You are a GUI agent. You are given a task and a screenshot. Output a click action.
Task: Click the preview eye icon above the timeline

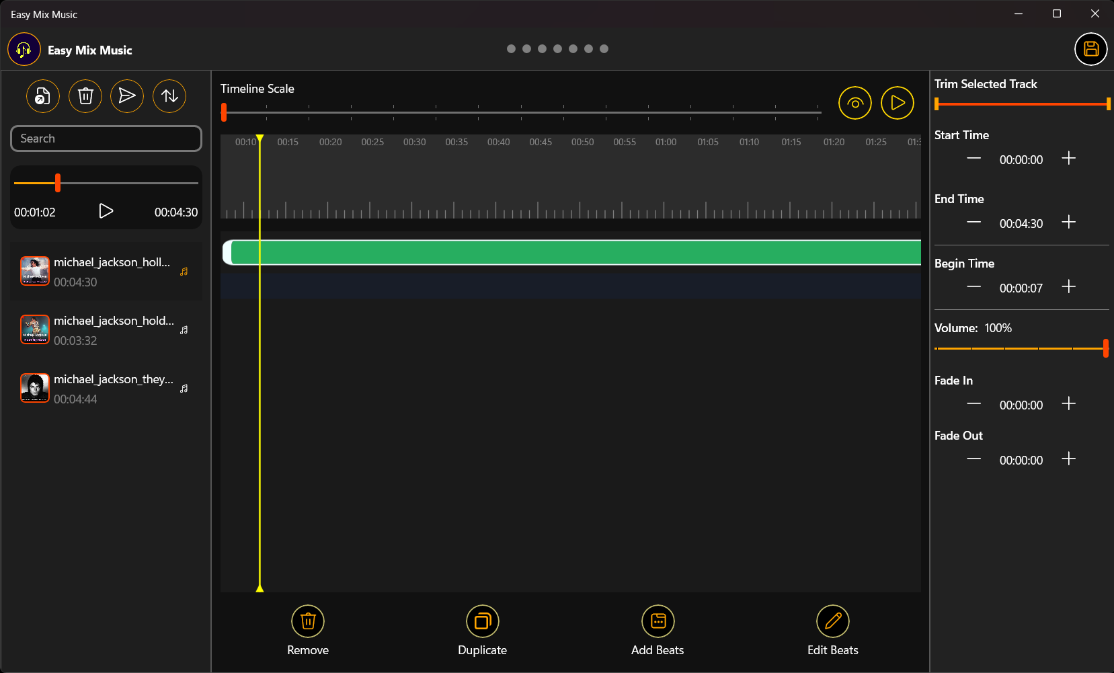pyautogui.click(x=854, y=102)
